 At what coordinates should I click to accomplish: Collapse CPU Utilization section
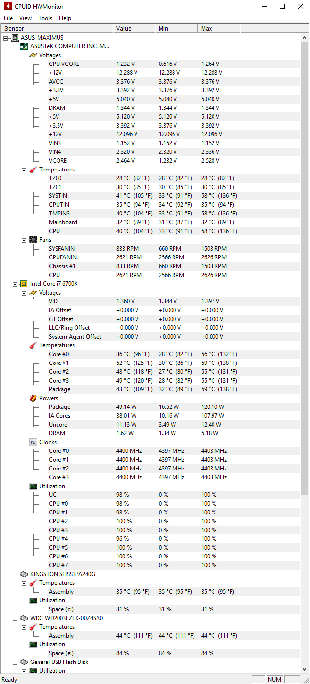click(23, 486)
